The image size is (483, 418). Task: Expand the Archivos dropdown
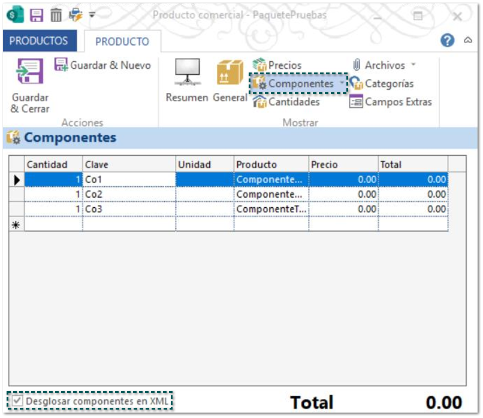[413, 65]
